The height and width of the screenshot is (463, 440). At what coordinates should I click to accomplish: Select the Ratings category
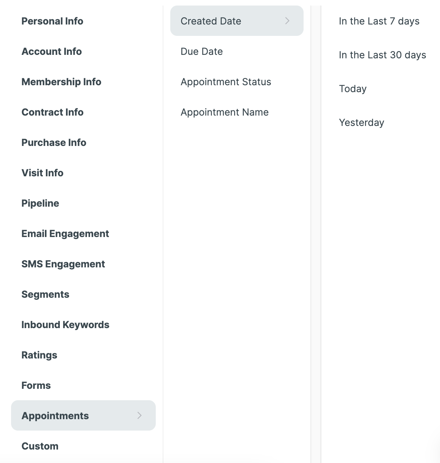coord(39,355)
